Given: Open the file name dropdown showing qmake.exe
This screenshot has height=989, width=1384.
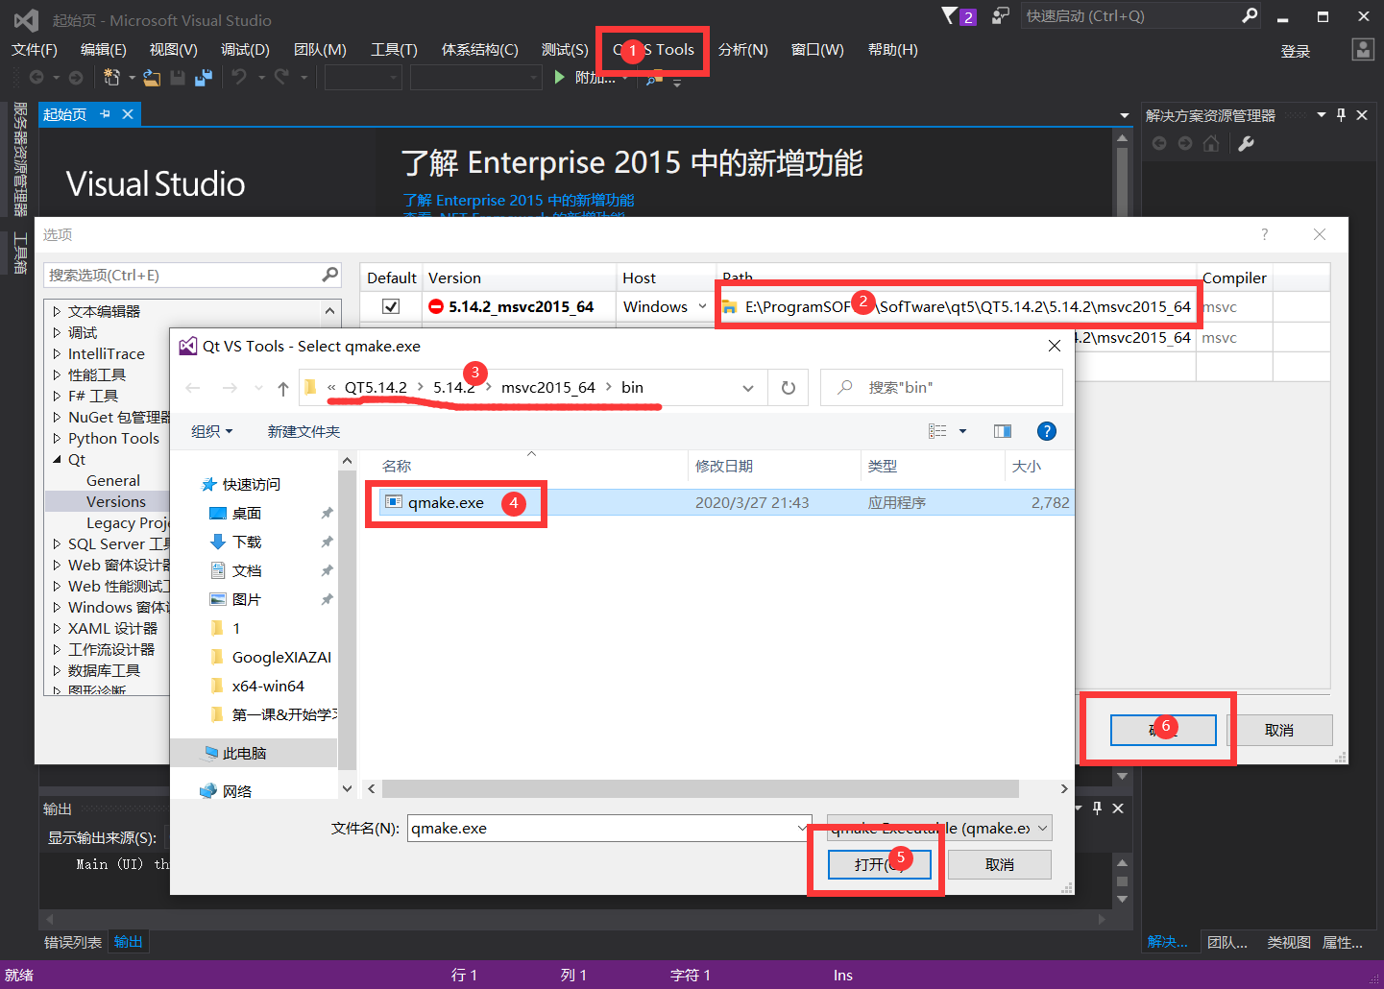Looking at the screenshot, I should [803, 828].
